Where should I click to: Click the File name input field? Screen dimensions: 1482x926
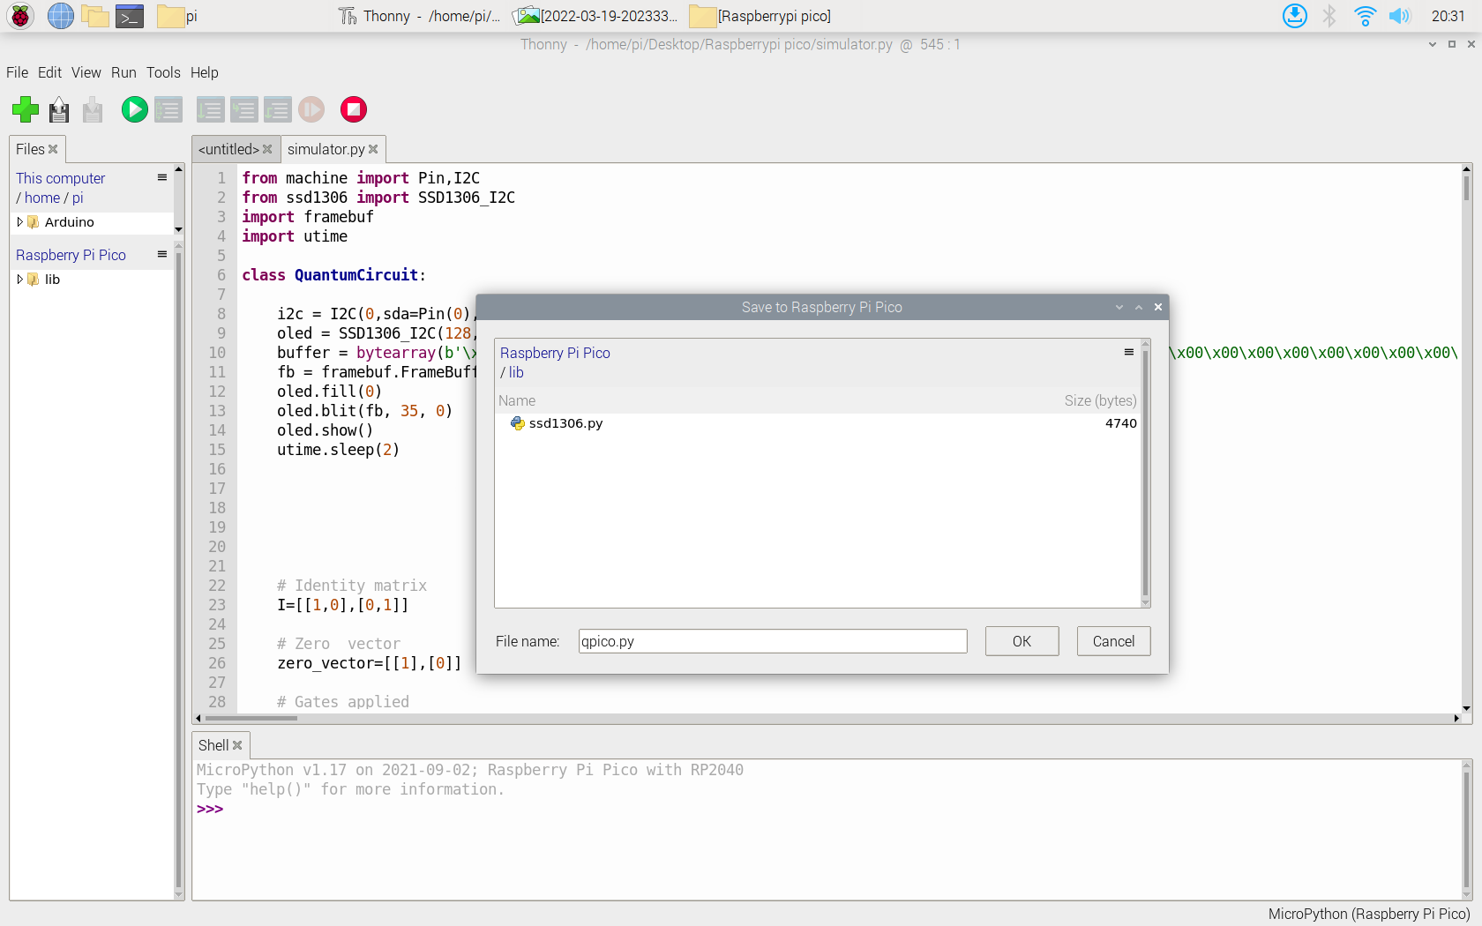773,641
